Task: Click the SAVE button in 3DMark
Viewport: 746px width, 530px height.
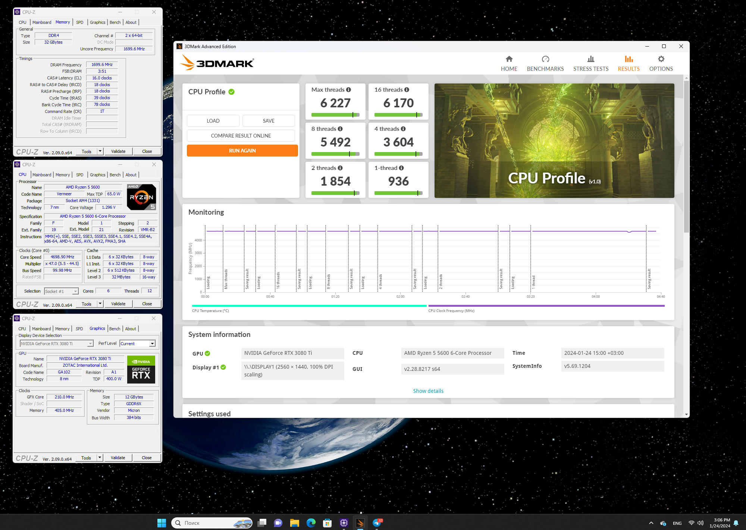Action: 269,121
